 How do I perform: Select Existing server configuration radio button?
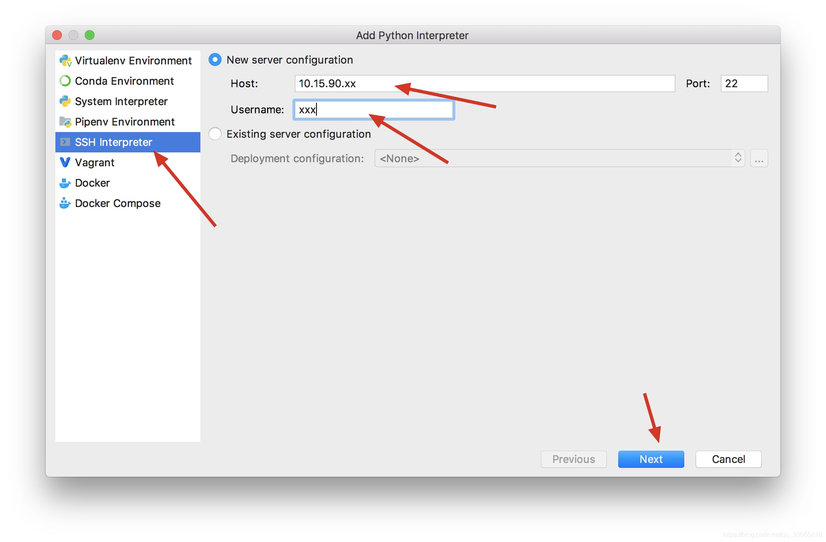click(x=215, y=134)
